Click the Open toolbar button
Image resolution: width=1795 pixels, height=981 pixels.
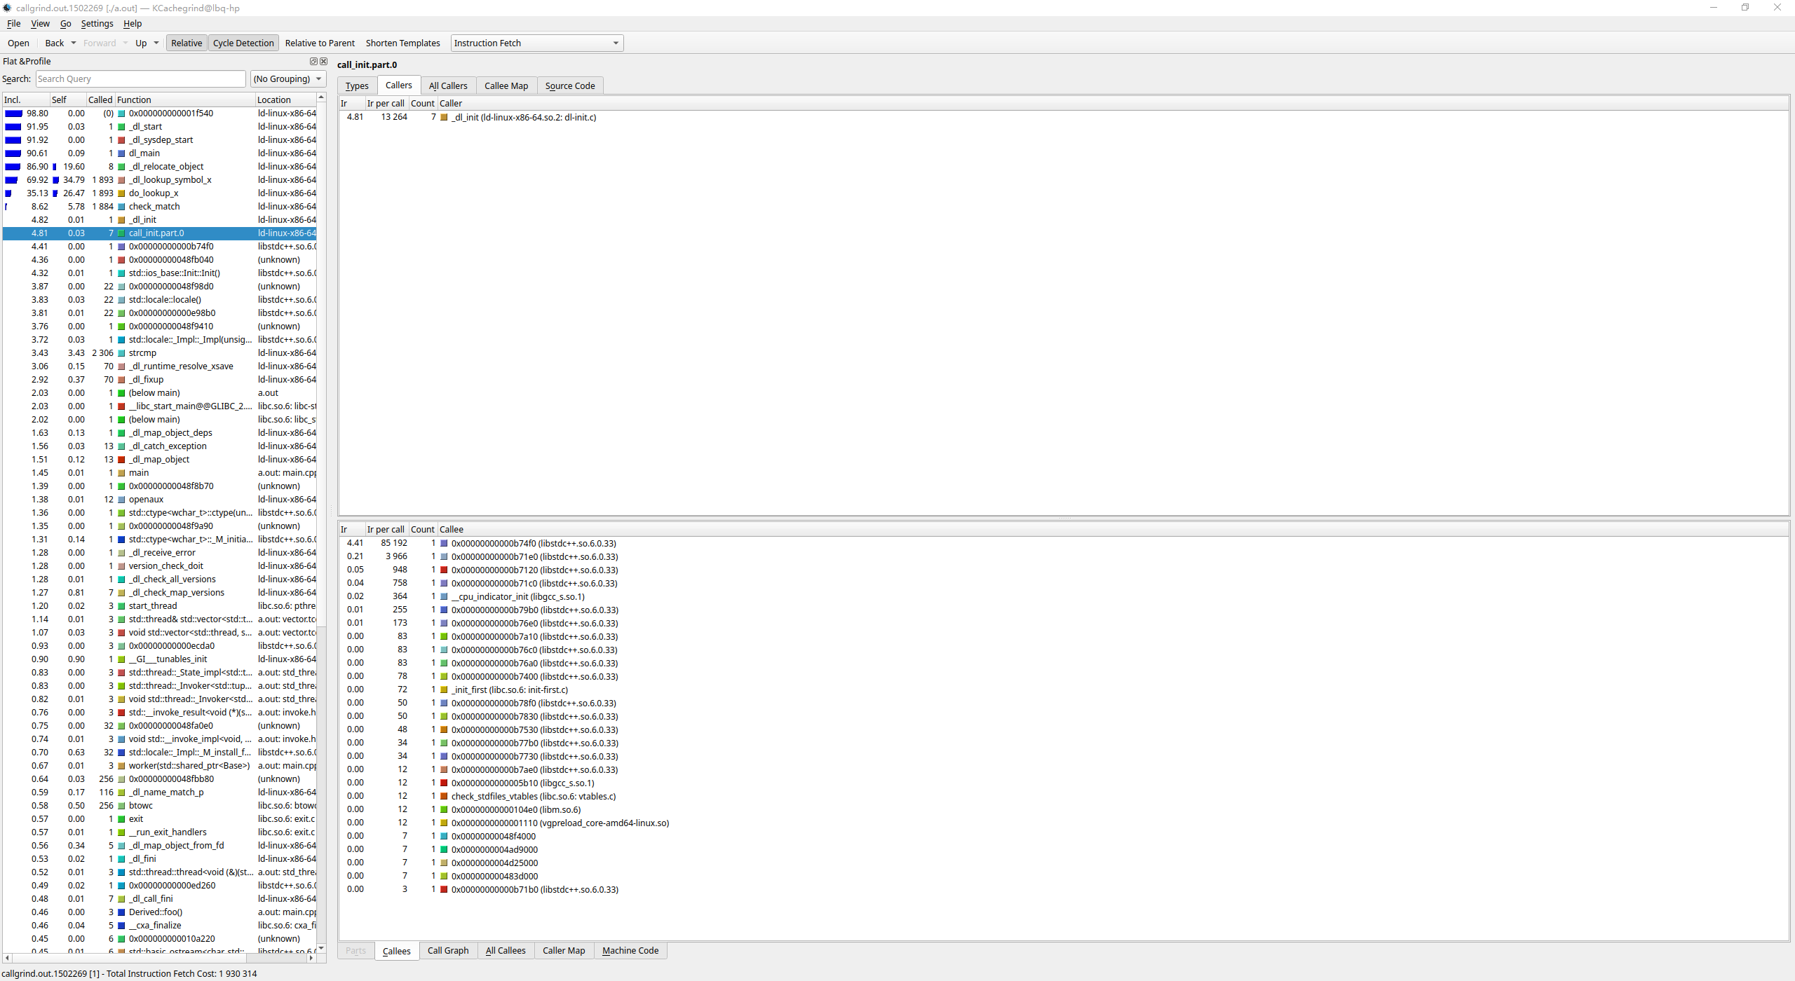[18, 43]
